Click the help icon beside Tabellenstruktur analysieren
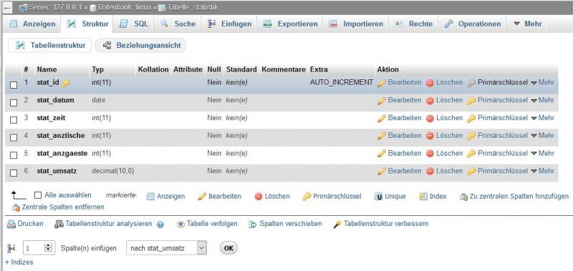Image resolution: width=573 pixels, height=271 pixels. [x=160, y=225]
